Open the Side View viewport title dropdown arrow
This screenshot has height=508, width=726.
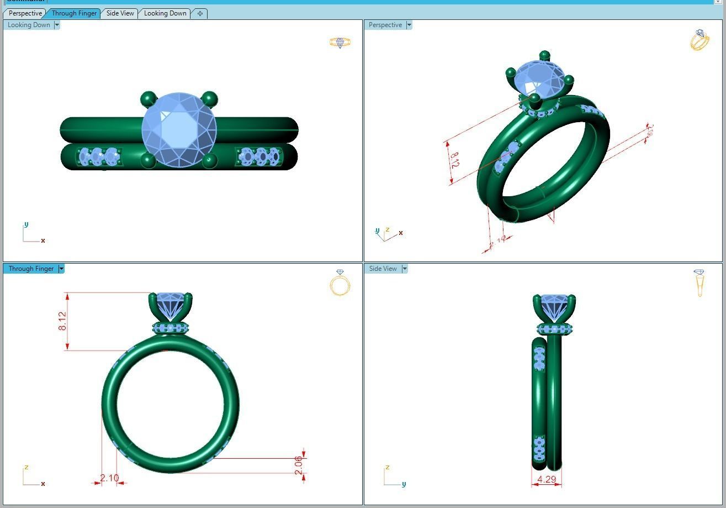pyautogui.click(x=405, y=269)
